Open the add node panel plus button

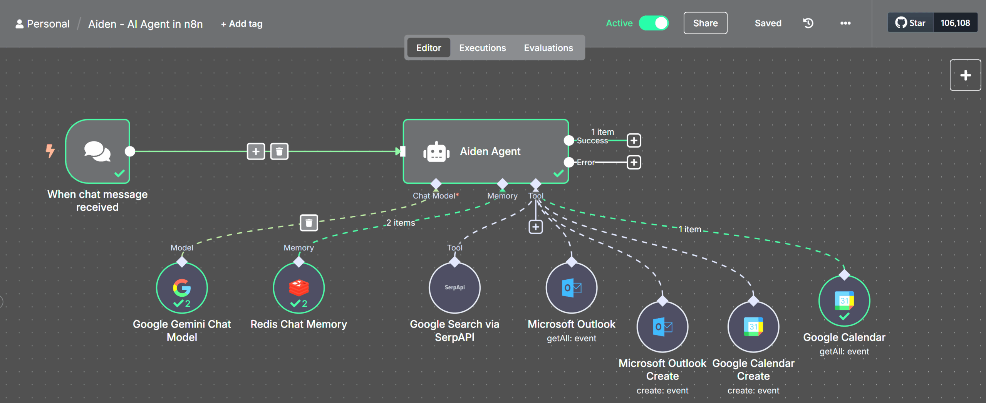[965, 75]
